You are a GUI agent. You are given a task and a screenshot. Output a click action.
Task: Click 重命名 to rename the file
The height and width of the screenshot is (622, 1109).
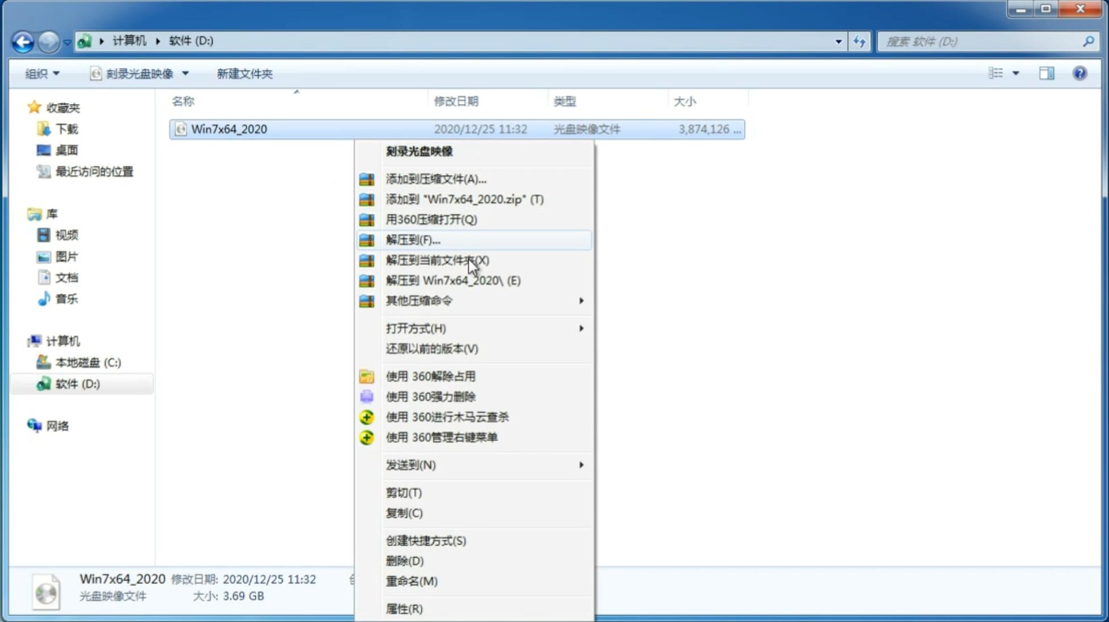[x=412, y=581]
